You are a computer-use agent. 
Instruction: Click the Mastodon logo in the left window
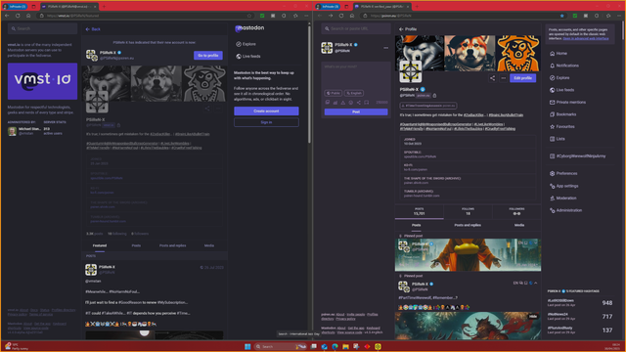(250, 28)
